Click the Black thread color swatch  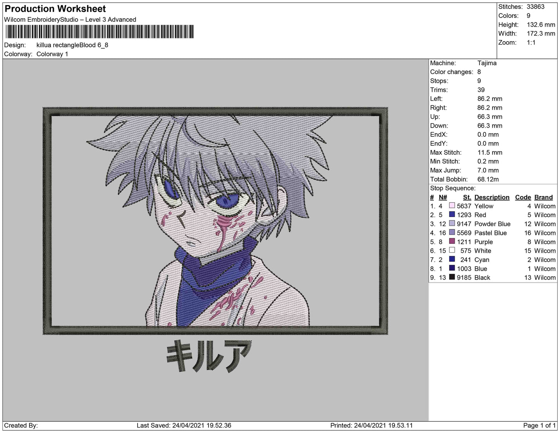(x=452, y=277)
